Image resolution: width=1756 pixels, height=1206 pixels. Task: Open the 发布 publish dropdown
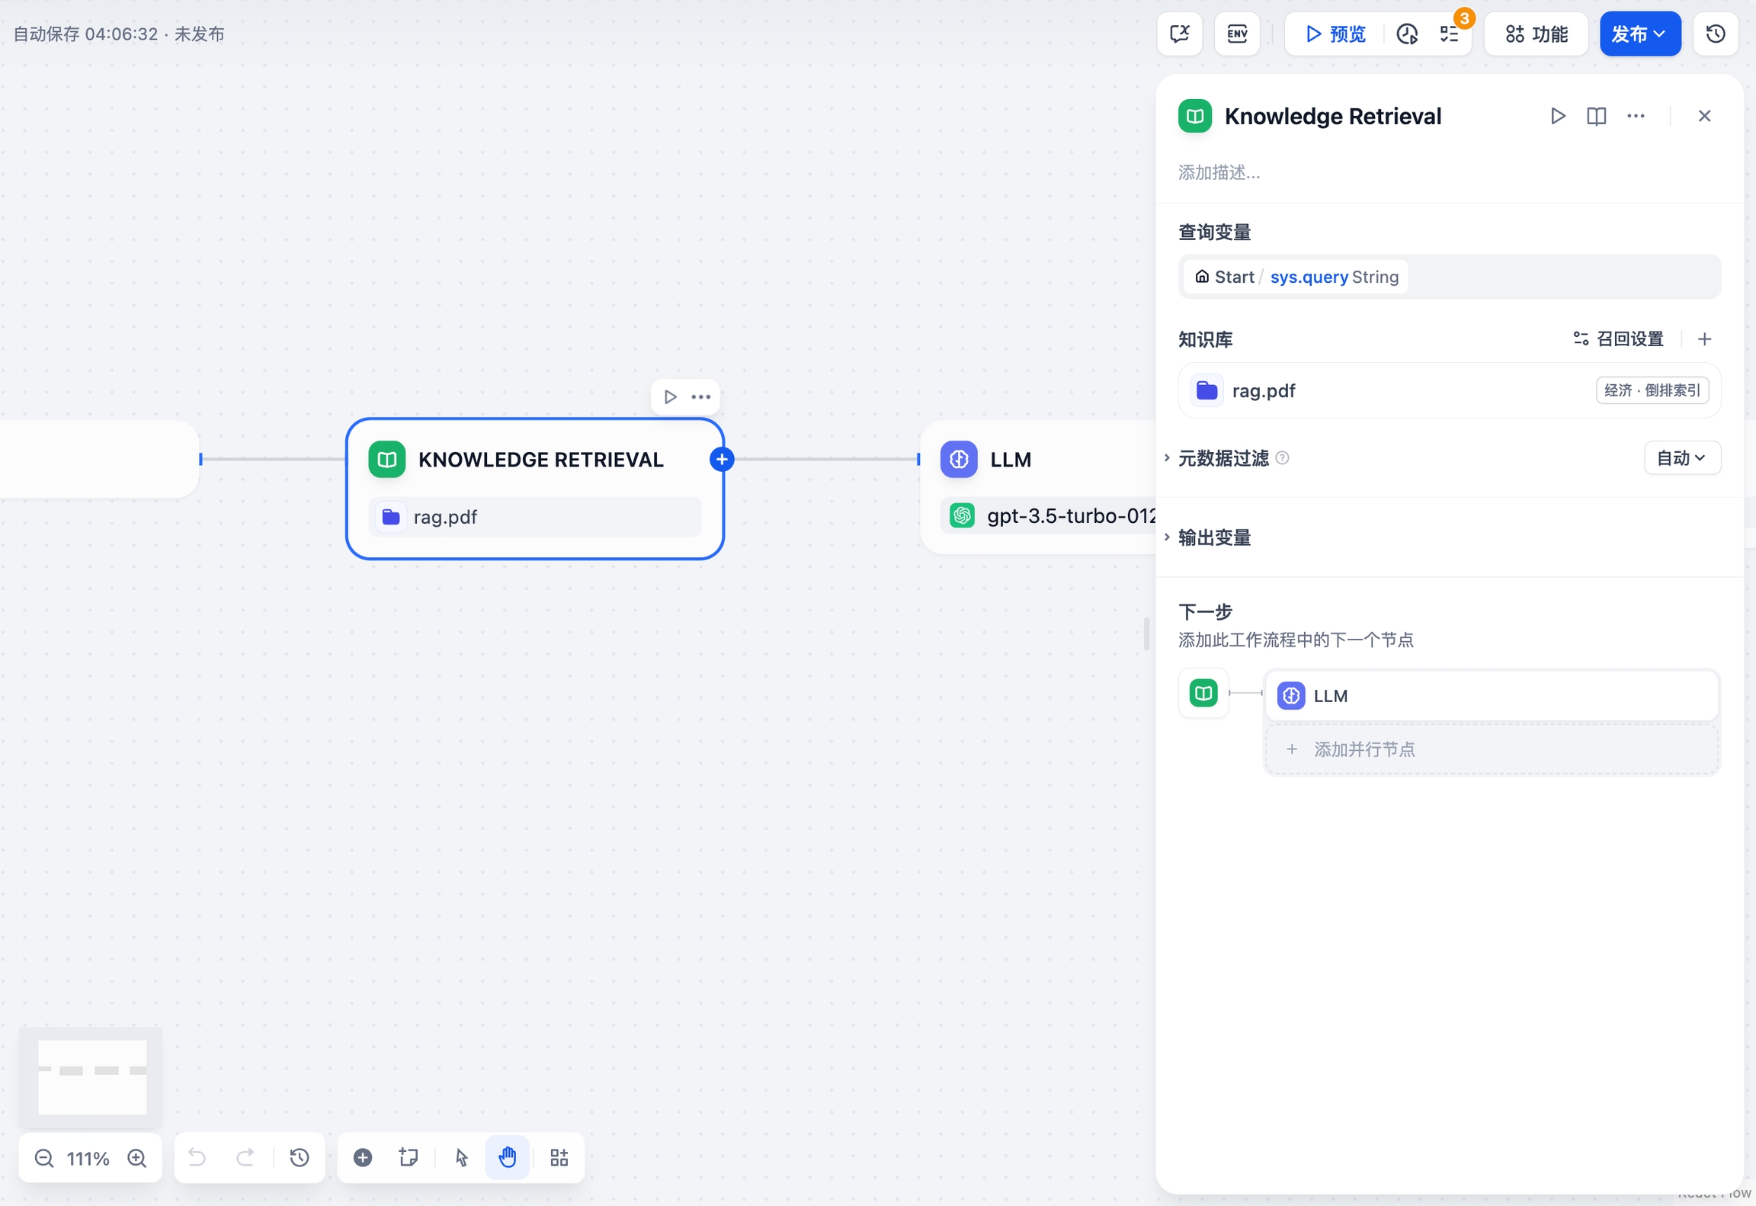pyautogui.click(x=1639, y=34)
